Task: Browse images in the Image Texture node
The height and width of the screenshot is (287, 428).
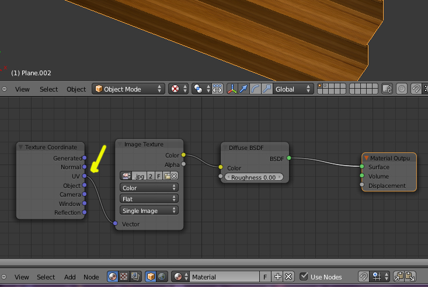Action: [126, 176]
